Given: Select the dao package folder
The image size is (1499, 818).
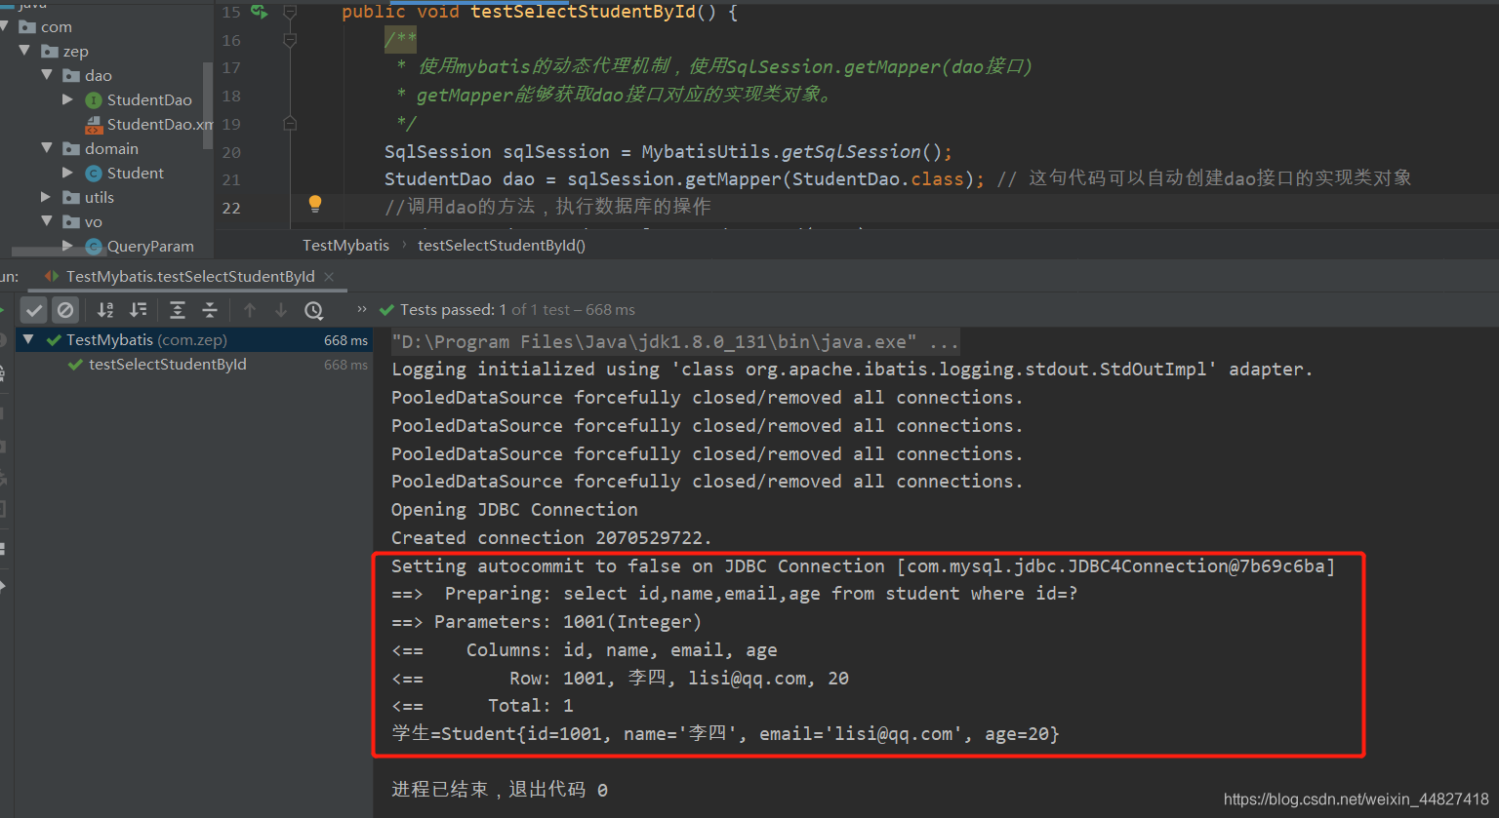Looking at the screenshot, I should [88, 75].
